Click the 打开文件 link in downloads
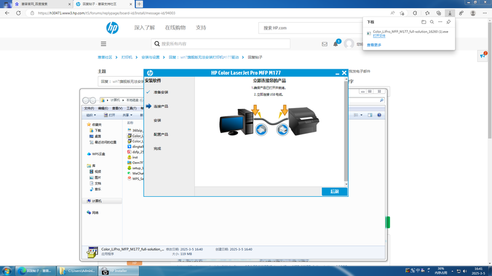The image size is (492, 276). pos(379,36)
